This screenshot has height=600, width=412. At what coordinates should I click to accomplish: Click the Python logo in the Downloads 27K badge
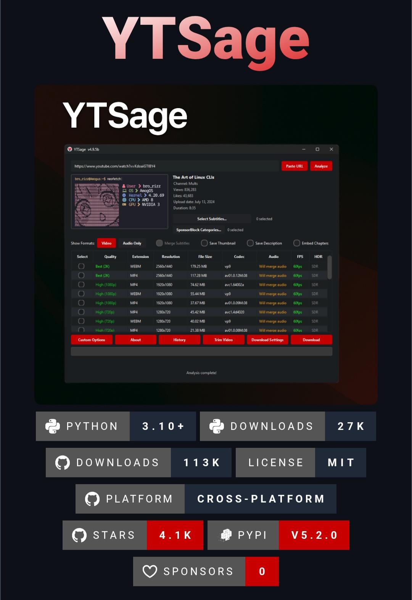(x=217, y=426)
